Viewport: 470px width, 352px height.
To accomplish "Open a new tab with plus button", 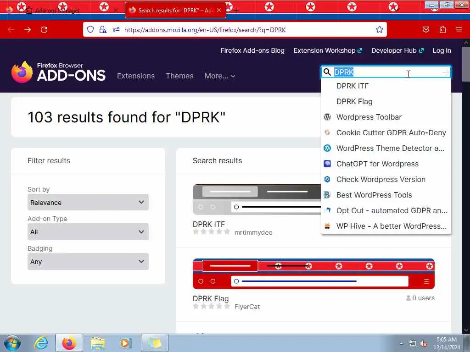I will point(236,11).
